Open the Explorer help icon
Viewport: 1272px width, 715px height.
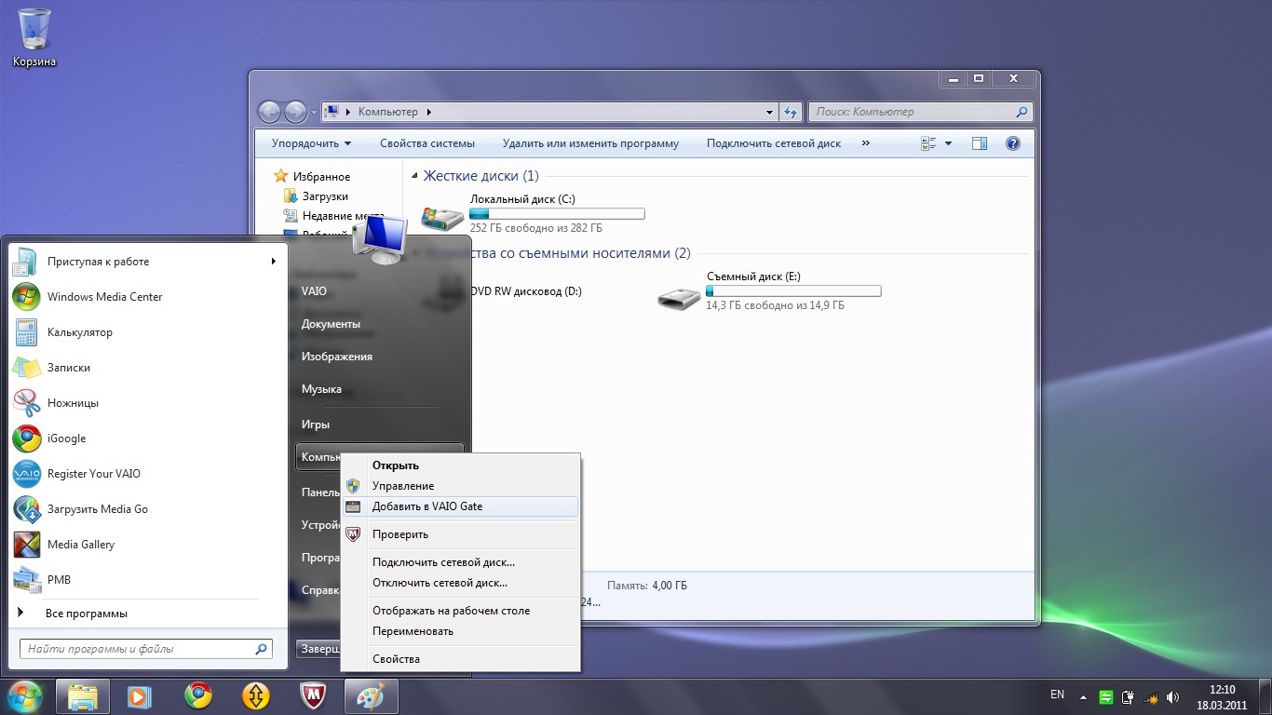1013,143
